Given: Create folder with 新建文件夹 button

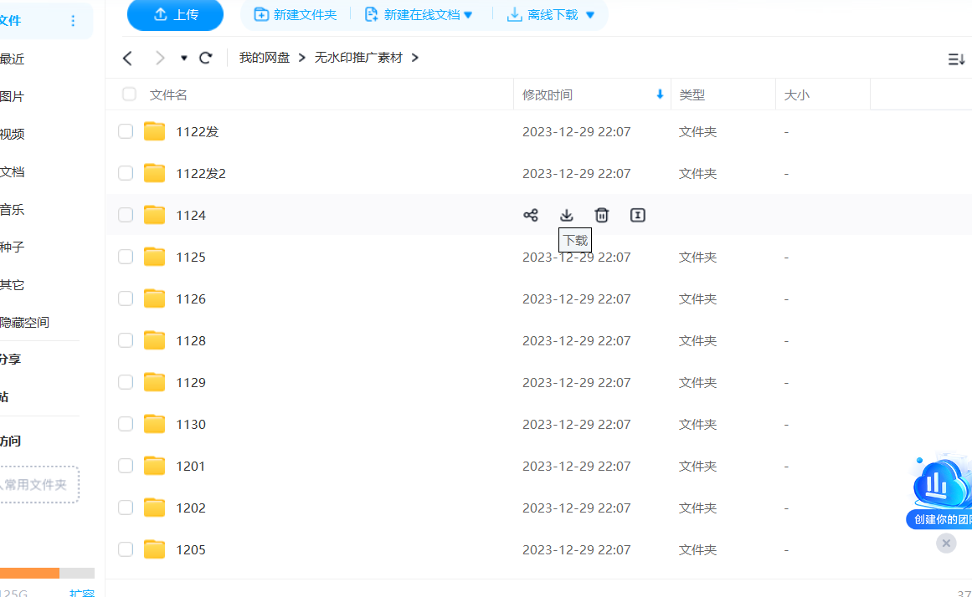Looking at the screenshot, I should [293, 14].
